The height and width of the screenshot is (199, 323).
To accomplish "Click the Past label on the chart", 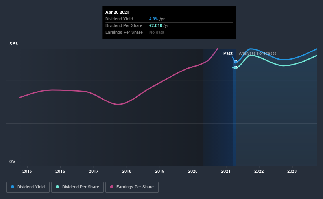I will point(228,53).
